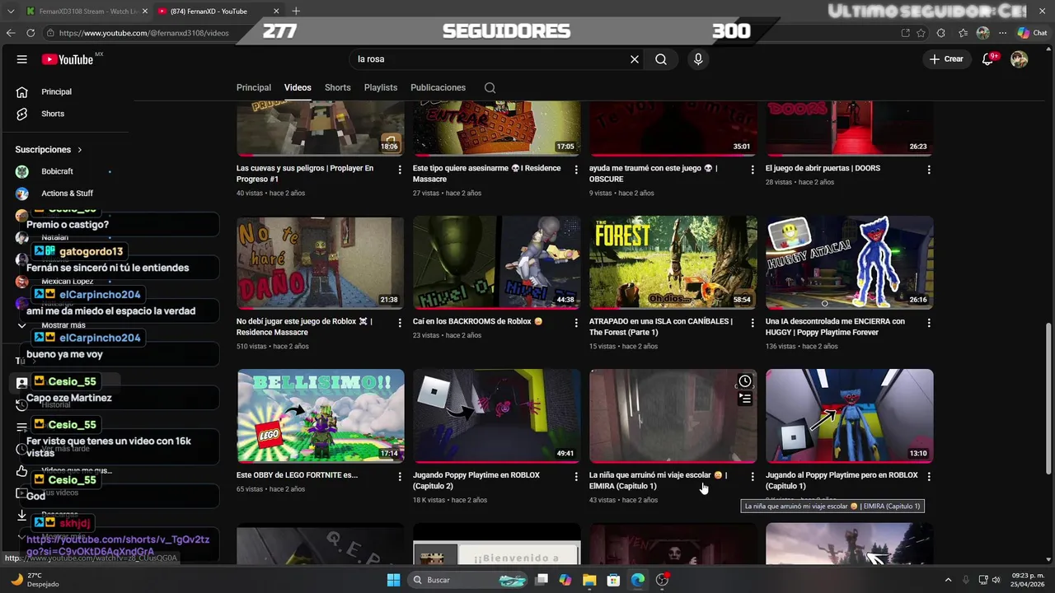Expand the Suscripciones section arrow
The image size is (1055, 593).
(80, 150)
